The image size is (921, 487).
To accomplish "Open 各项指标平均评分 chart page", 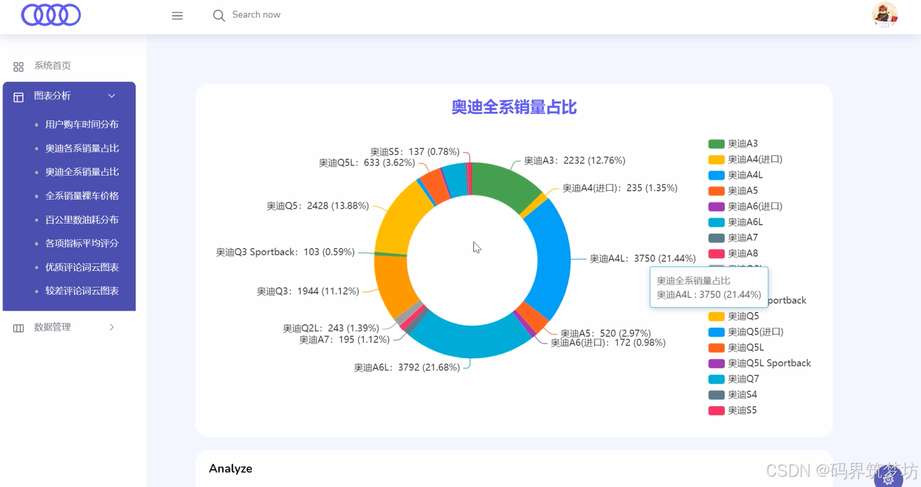I will click(82, 243).
